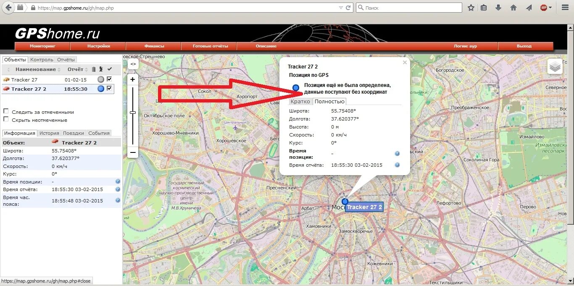Click popup help icon next to Время отчёта
The width and height of the screenshot is (574, 286).
[x=397, y=165]
